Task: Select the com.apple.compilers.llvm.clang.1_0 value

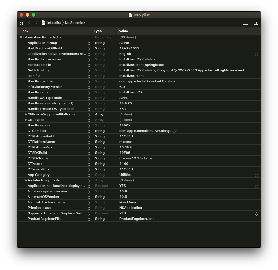Action: (148, 131)
